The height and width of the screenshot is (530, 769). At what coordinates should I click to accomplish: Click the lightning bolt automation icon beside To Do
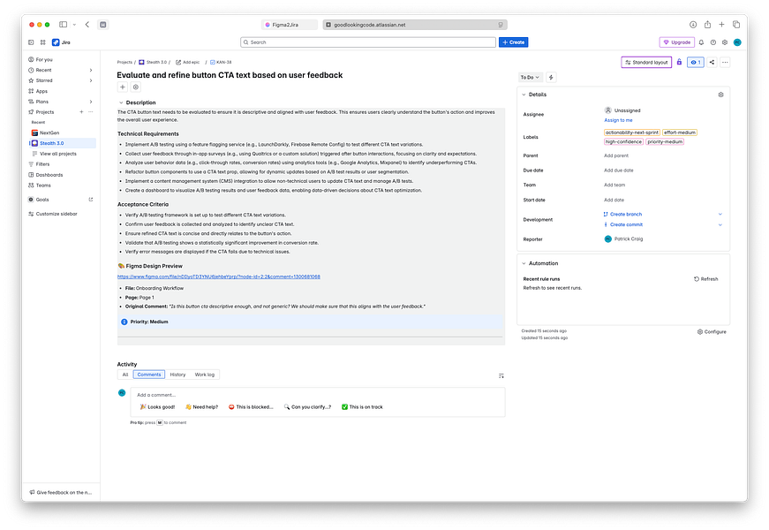pos(551,78)
